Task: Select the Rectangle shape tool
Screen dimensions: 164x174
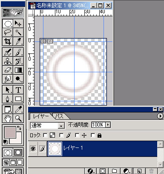Action: point(18,99)
